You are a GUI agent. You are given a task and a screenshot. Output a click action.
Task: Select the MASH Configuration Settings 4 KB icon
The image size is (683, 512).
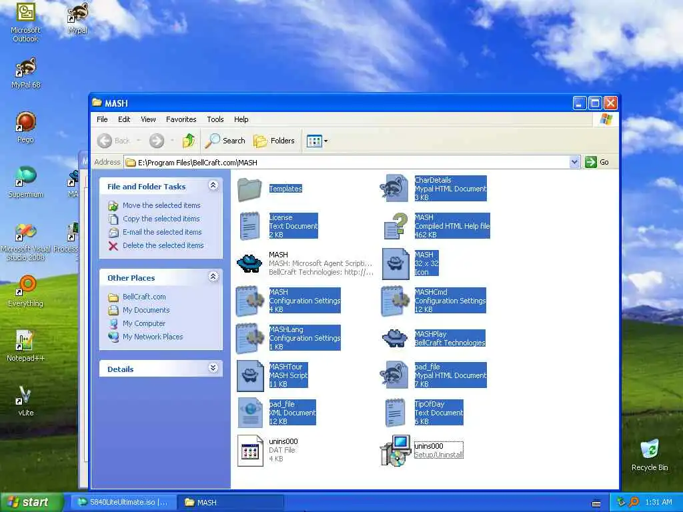pos(250,301)
